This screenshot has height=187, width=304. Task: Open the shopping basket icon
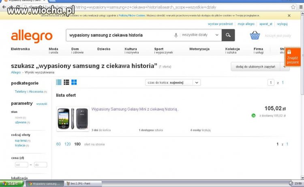pos(255,35)
